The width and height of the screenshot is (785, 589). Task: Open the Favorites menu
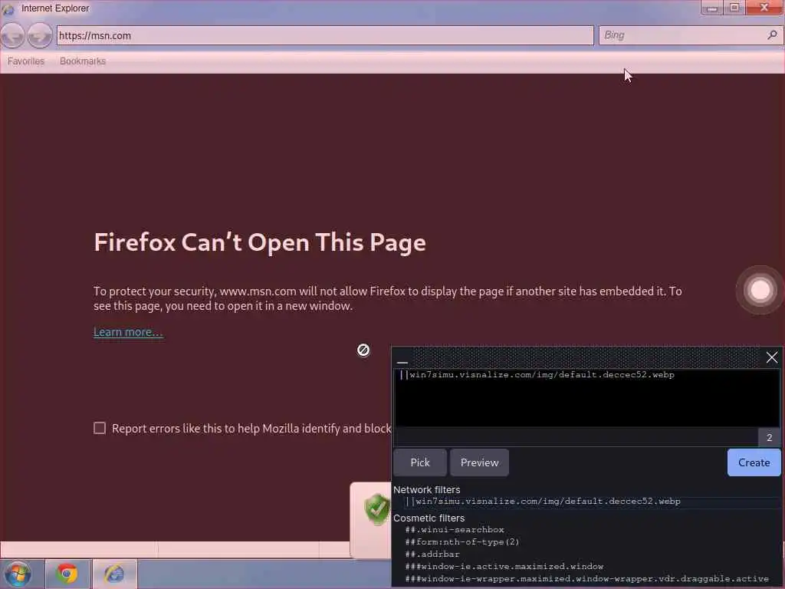point(26,61)
